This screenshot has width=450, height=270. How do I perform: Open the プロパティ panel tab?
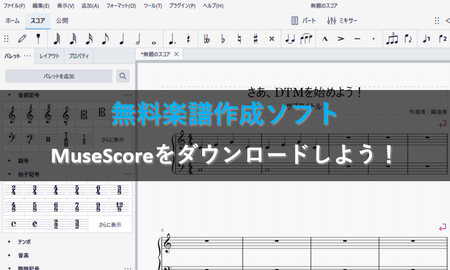pyautogui.click(x=79, y=56)
